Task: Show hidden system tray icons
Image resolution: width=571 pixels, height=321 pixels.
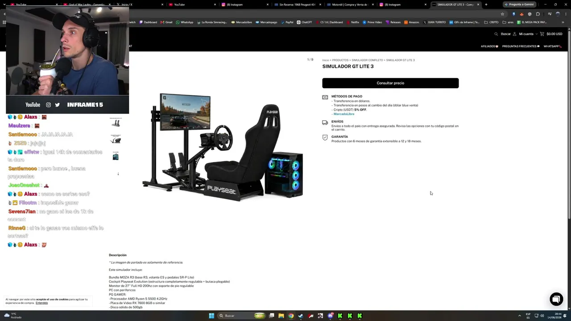Action: (520, 316)
